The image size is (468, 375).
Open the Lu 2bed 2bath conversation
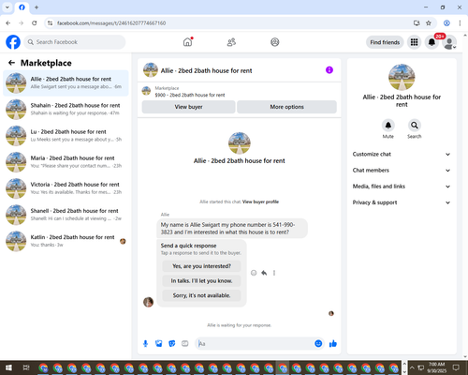66,136
